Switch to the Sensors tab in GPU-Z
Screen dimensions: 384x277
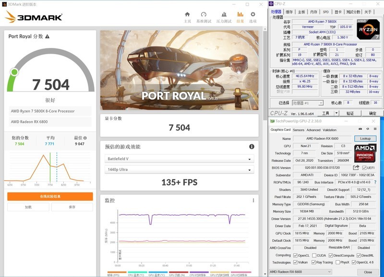click(298, 130)
